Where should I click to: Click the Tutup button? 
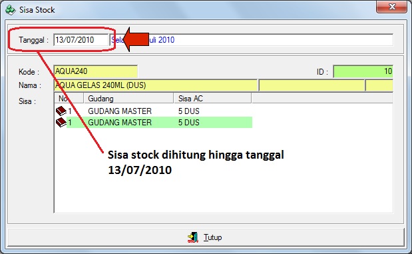[206, 237]
